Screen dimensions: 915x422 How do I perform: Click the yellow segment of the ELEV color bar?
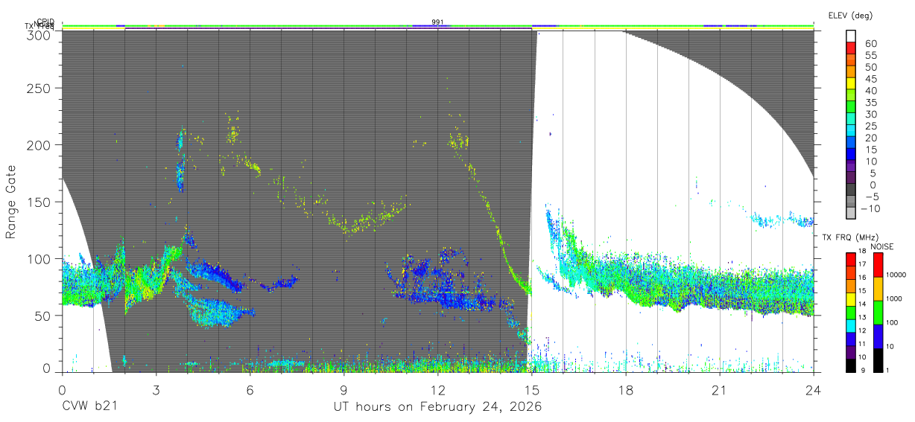tap(851, 83)
